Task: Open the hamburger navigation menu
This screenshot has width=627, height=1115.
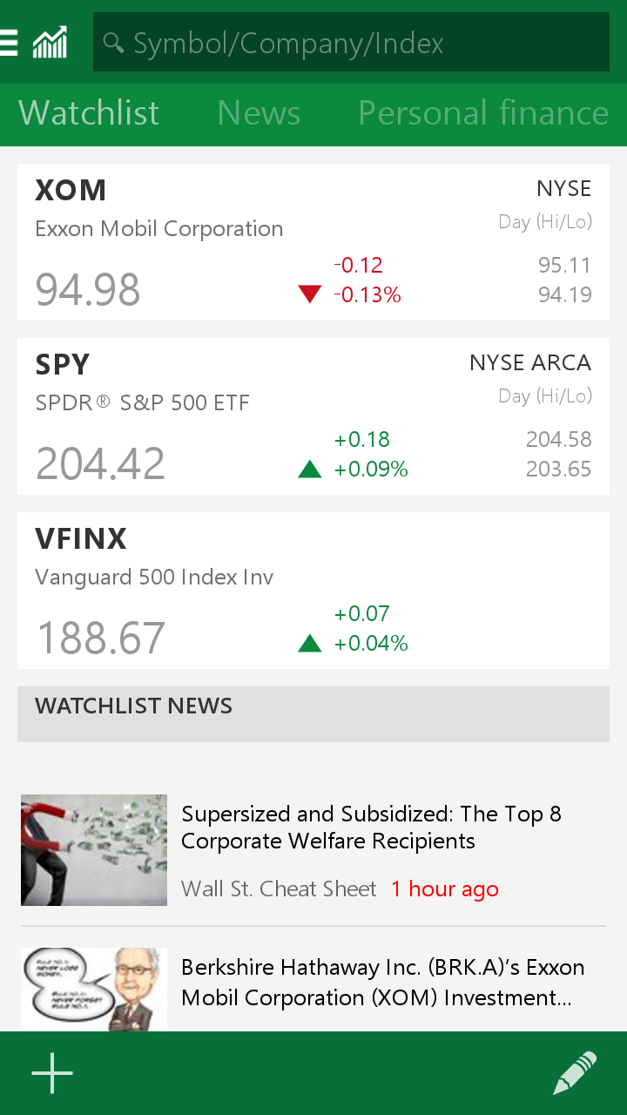Action: coord(9,42)
